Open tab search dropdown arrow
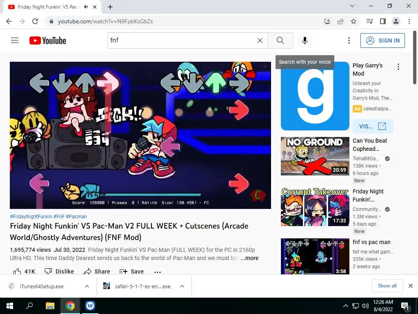Screen dimensions: 418x314 click(352, 6)
